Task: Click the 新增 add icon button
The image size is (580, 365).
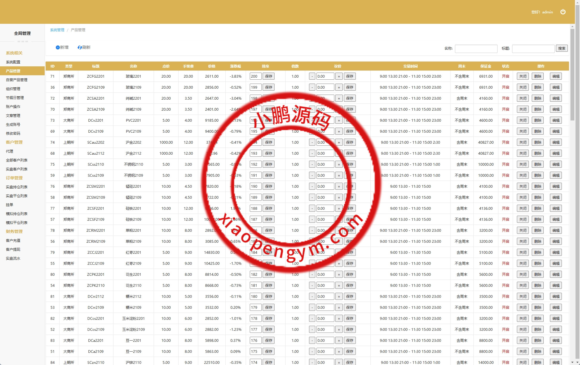Action: 58,48
